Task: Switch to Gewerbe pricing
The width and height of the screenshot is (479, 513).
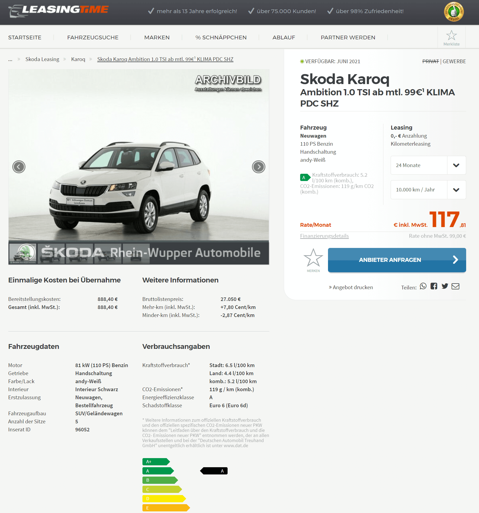Action: click(454, 61)
